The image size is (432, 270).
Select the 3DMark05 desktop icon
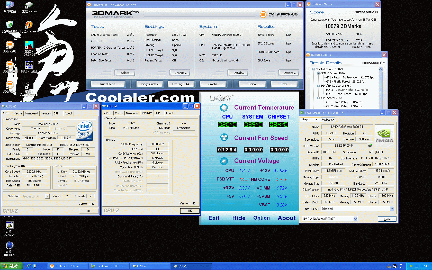point(10,67)
